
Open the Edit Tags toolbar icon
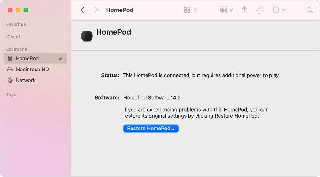(260, 10)
